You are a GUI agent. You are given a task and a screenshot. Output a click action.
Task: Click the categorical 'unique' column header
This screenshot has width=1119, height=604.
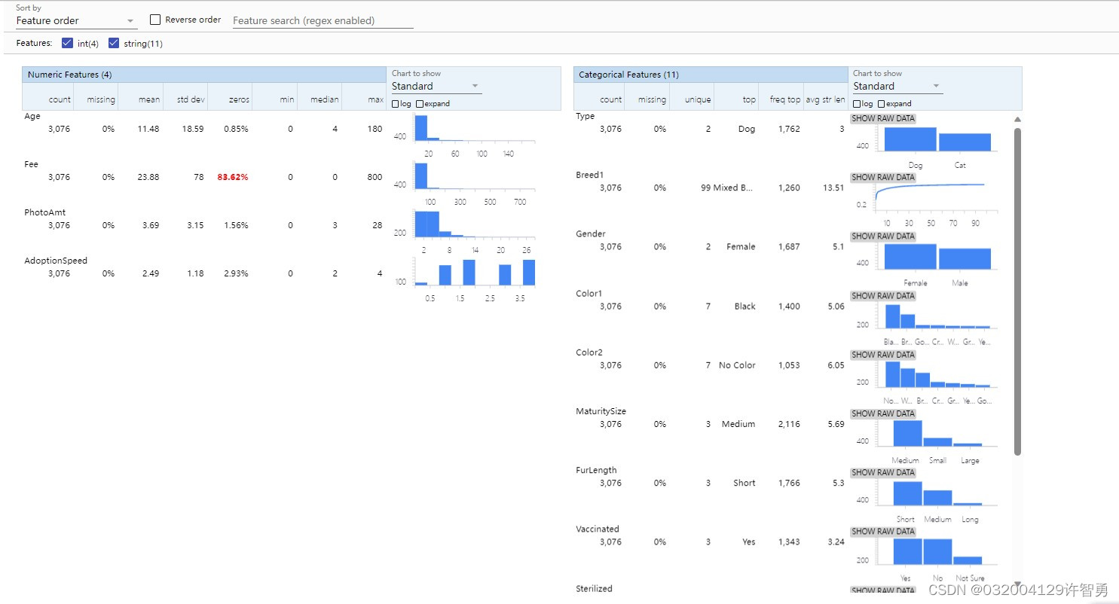tap(698, 99)
